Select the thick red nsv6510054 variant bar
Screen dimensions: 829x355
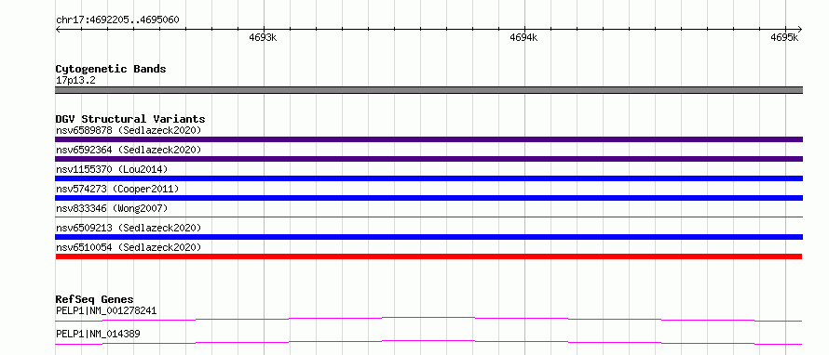pyautogui.click(x=428, y=256)
